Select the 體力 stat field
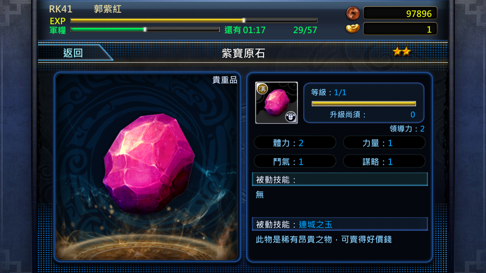Viewport: 486px width, 273px height. (295, 143)
